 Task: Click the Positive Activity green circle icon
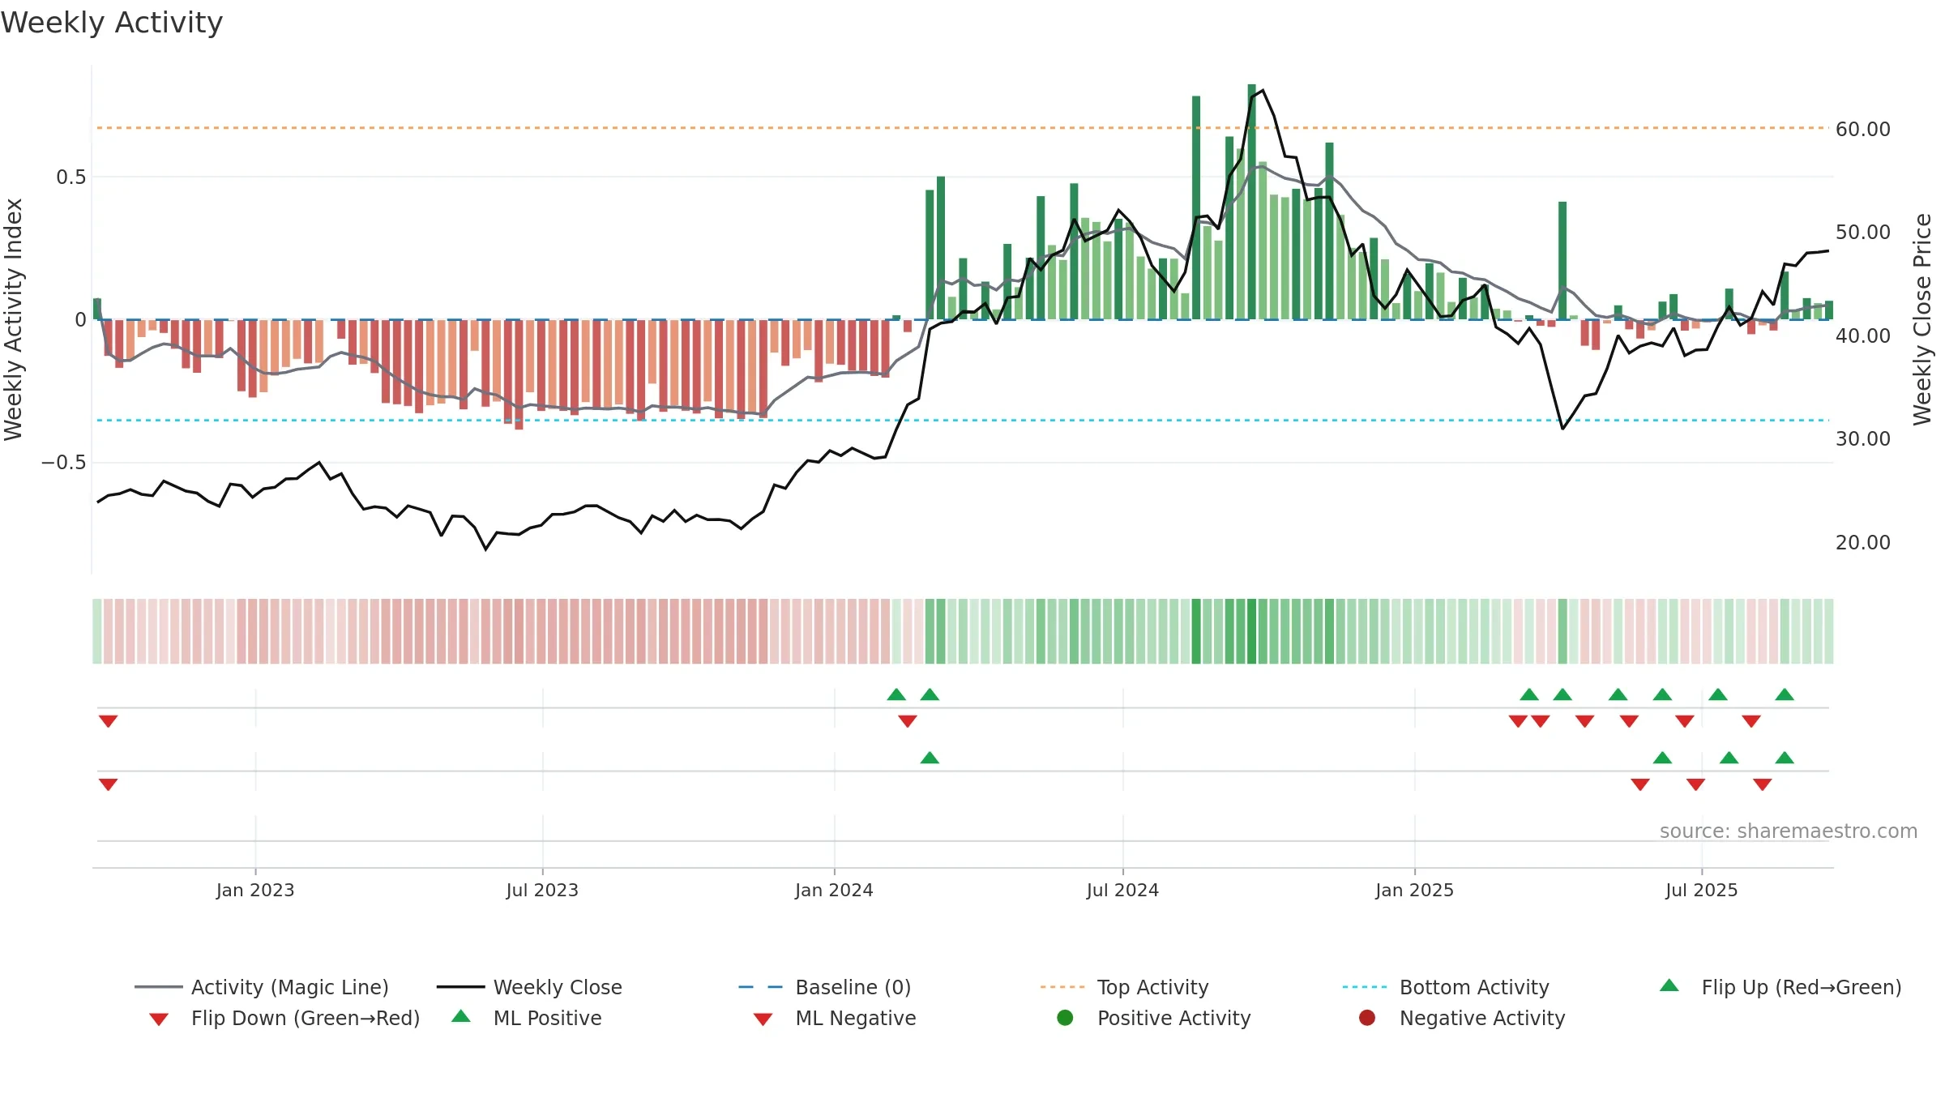coord(1065,1017)
